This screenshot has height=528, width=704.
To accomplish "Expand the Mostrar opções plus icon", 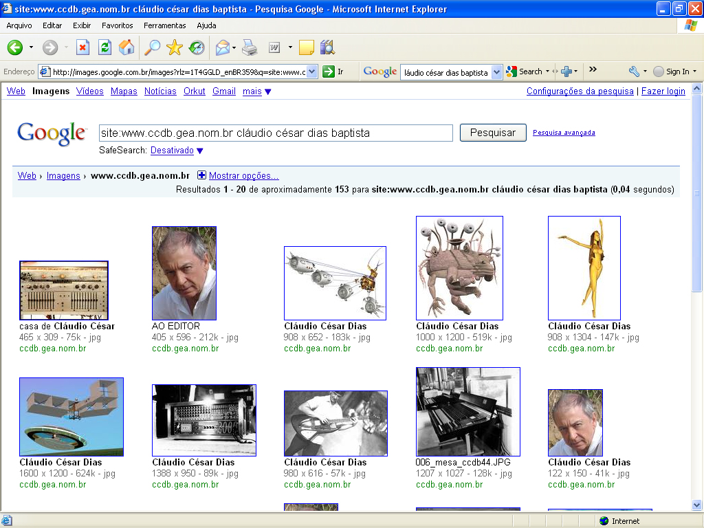I will pyautogui.click(x=202, y=175).
